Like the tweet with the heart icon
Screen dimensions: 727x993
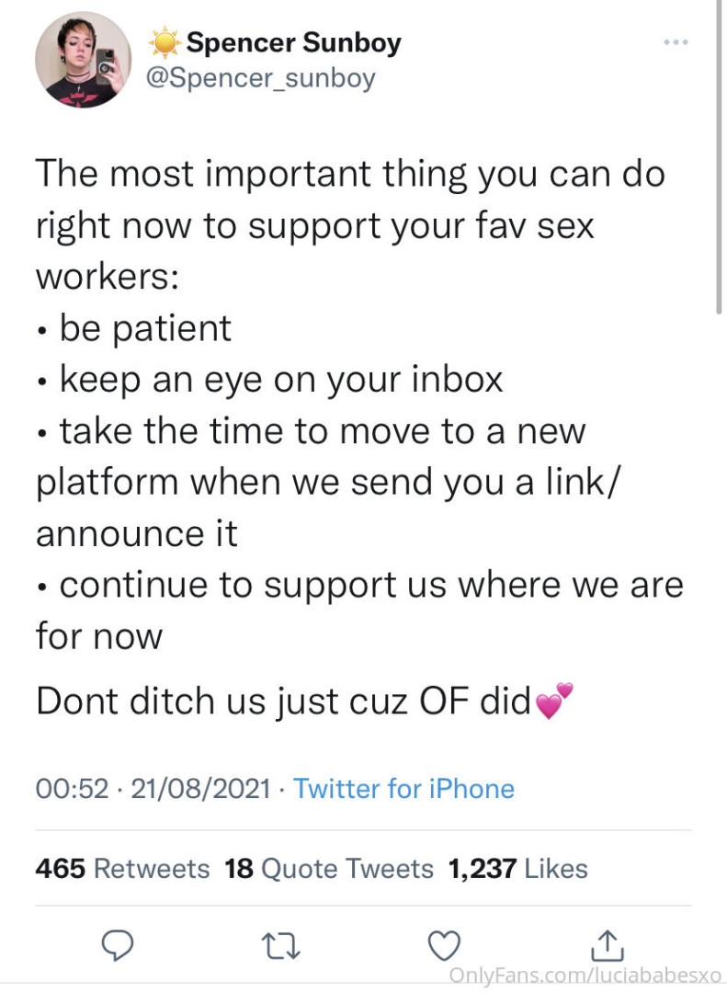click(445, 945)
